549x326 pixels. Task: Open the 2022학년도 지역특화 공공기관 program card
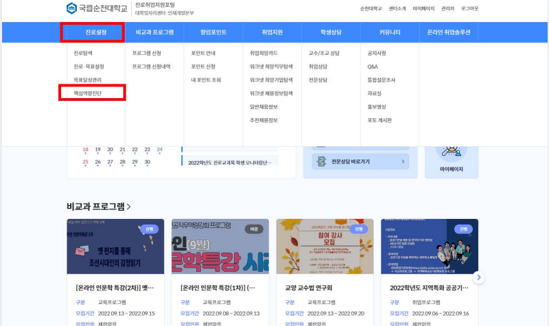[429, 288]
